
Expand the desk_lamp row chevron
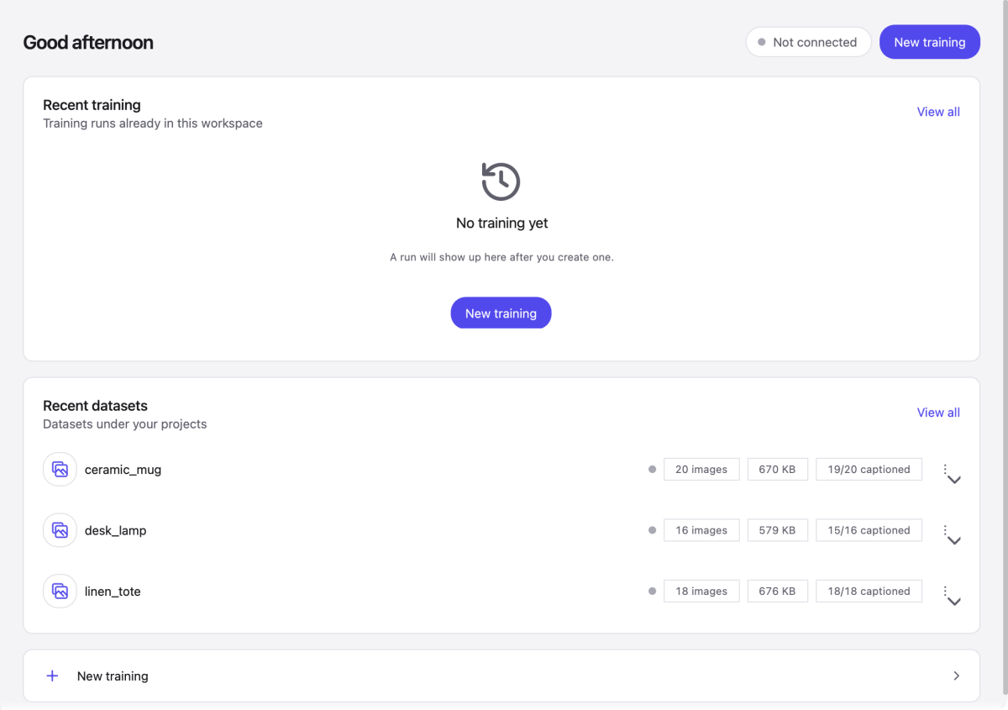tap(954, 540)
